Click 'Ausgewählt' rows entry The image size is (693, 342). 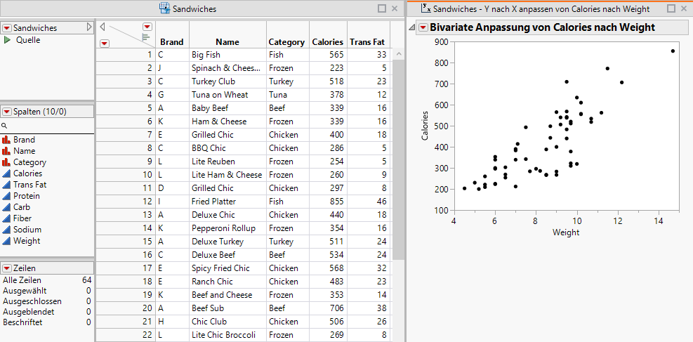click(47, 291)
